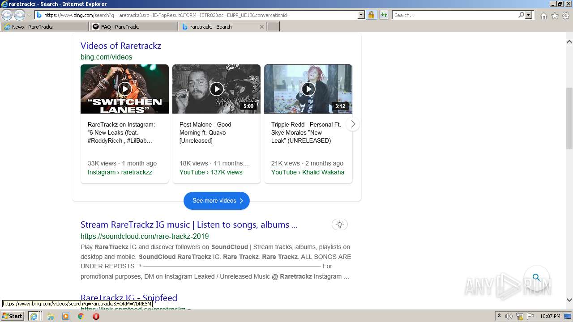Open the Home icon in IE toolbar
The height and width of the screenshot is (322, 573).
(x=543, y=16)
